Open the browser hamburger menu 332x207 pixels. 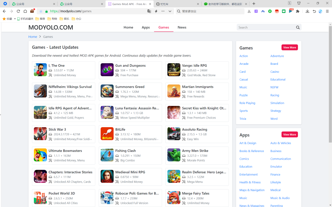point(327,11)
